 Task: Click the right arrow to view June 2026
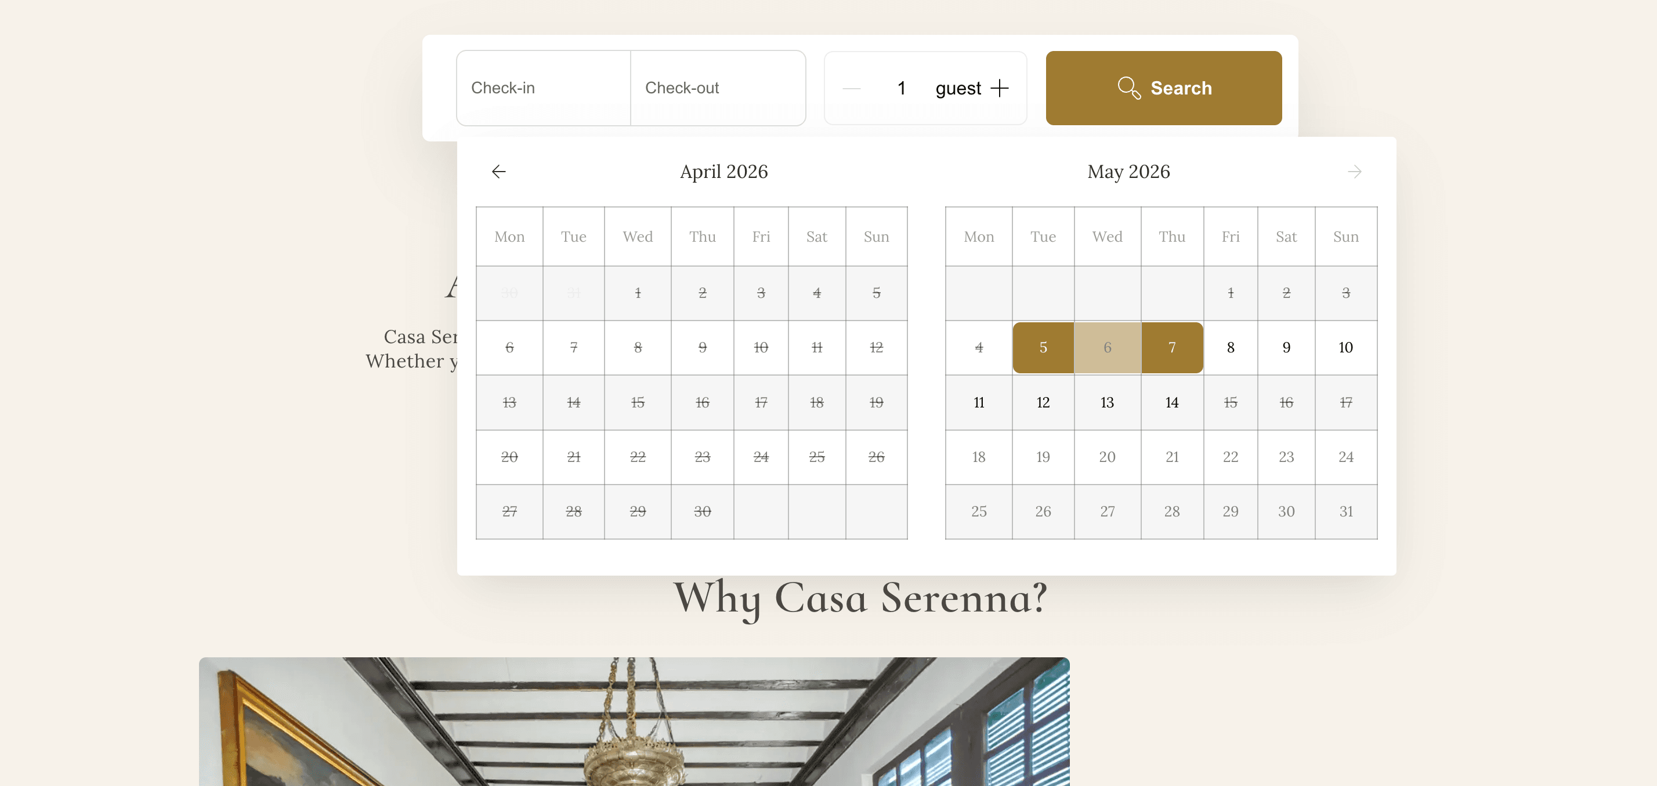tap(1354, 171)
